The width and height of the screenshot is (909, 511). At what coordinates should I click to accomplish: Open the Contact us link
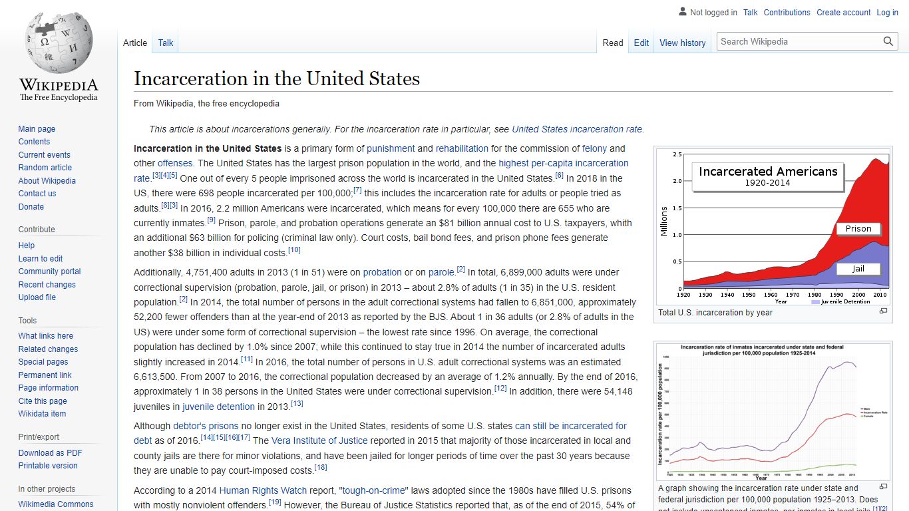37,194
